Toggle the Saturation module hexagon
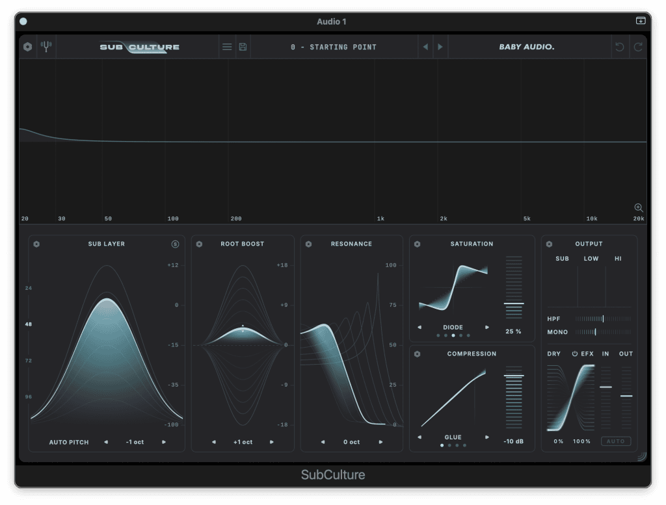 click(x=417, y=244)
